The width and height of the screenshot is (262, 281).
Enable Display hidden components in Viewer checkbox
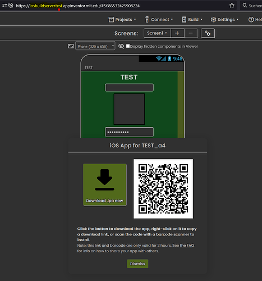point(128,46)
